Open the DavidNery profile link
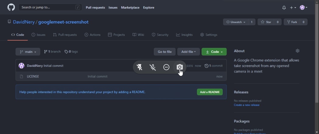 pyautogui.click(x=24, y=22)
